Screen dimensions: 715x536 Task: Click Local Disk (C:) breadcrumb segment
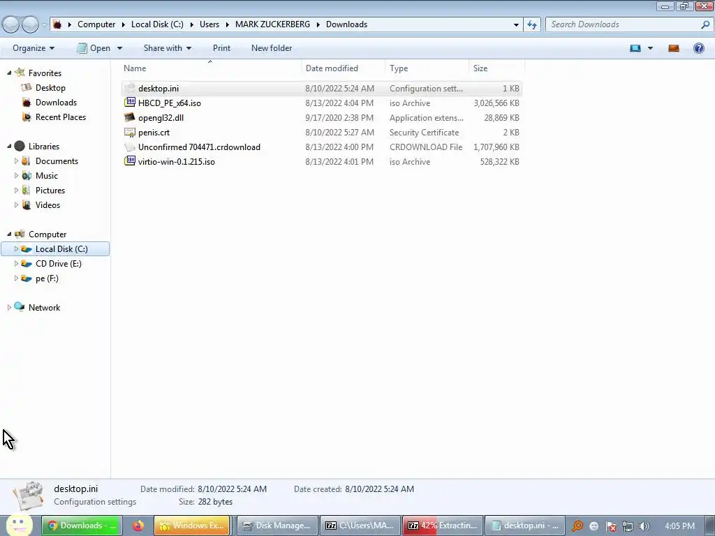point(157,24)
